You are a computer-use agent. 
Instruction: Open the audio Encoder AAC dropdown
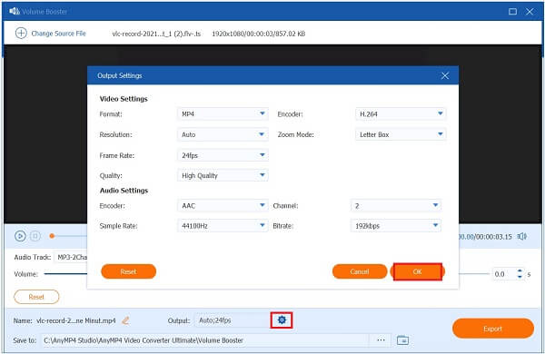point(223,206)
